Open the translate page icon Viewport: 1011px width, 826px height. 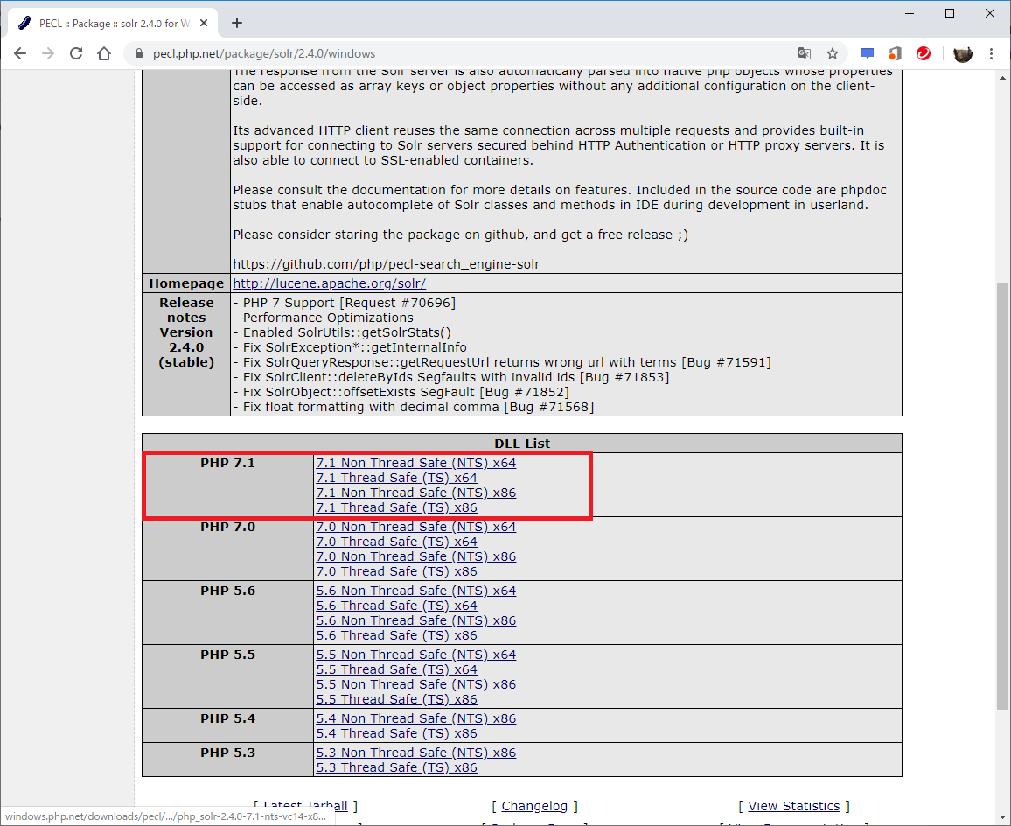[804, 53]
